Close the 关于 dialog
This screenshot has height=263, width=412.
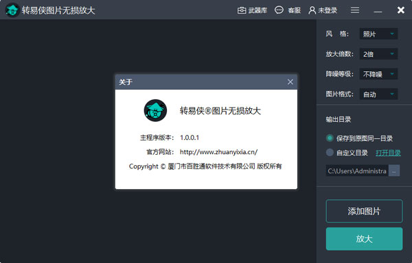[290, 82]
